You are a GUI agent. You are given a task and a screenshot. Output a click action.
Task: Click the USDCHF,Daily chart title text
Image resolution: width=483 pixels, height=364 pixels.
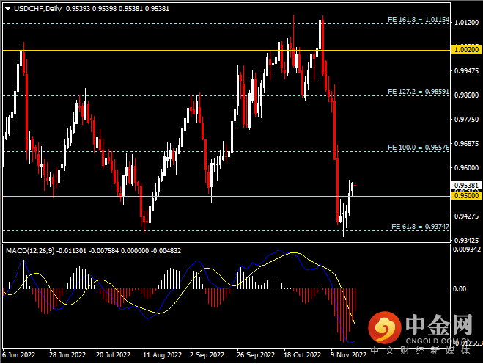(x=38, y=9)
